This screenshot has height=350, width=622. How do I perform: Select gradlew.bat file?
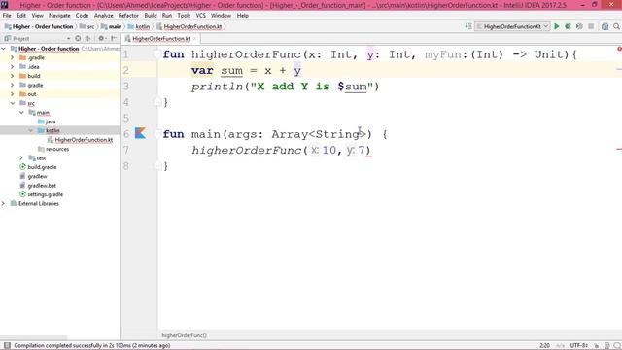coord(42,186)
